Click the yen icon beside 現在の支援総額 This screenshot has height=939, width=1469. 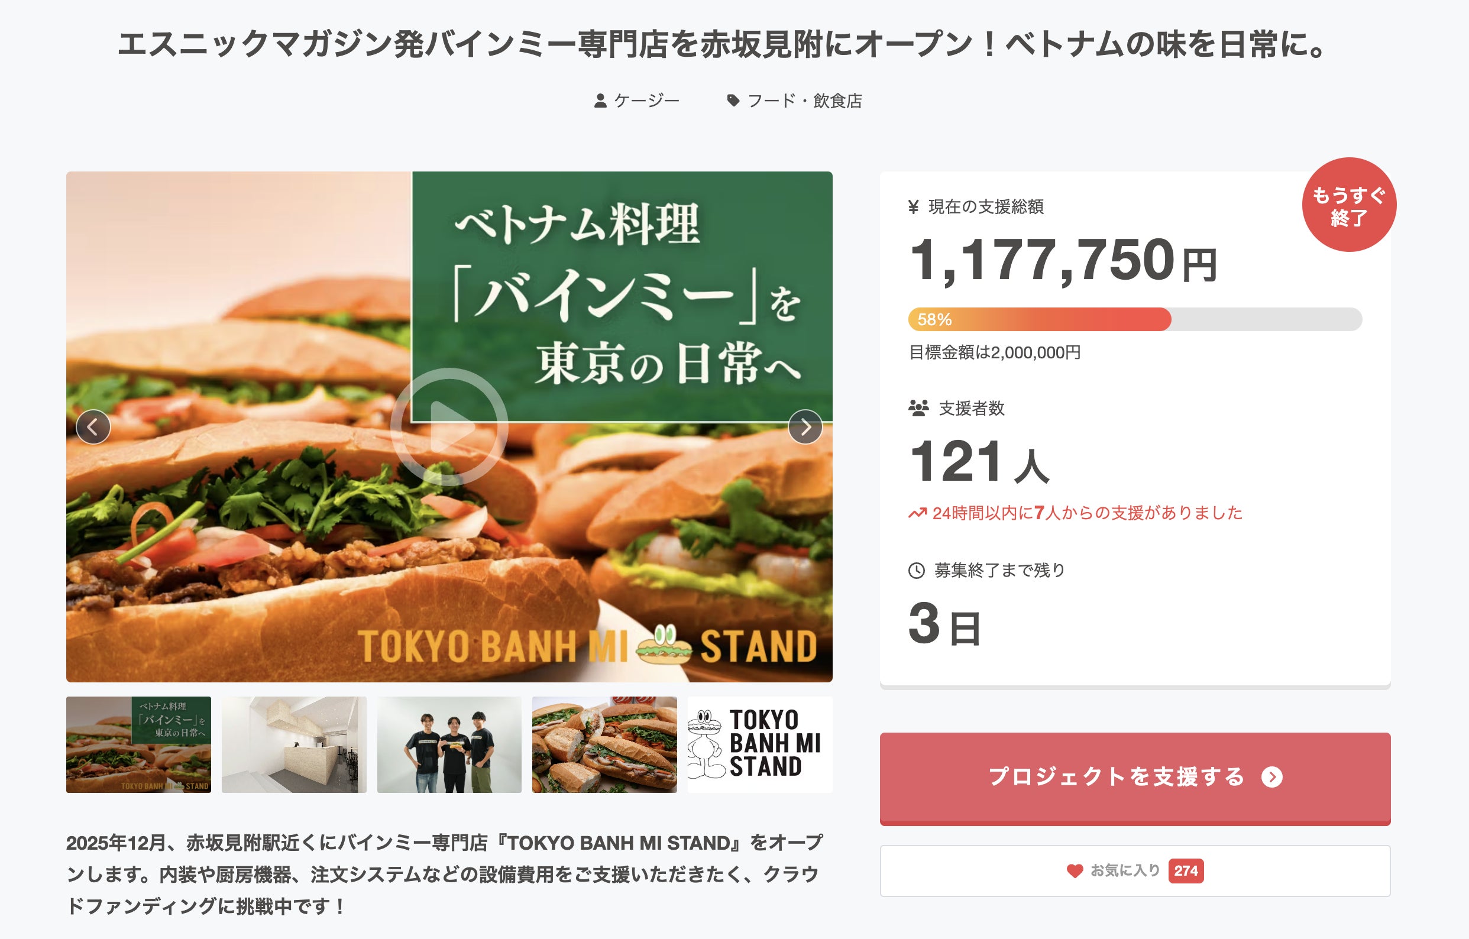[913, 207]
